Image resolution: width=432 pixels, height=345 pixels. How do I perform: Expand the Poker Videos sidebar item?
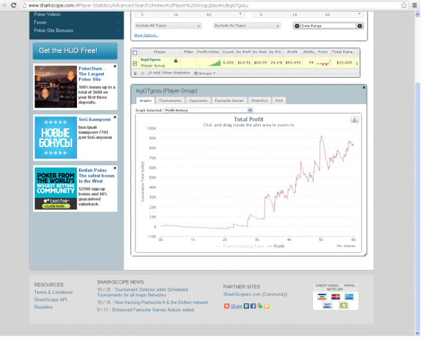76,15
